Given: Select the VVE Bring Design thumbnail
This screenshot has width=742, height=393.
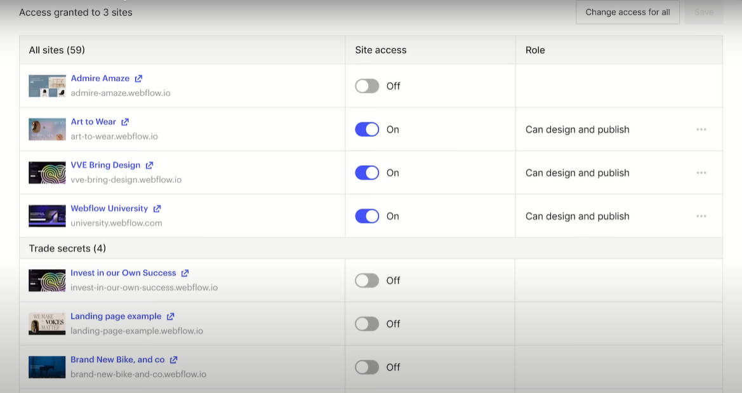Looking at the screenshot, I should [x=47, y=173].
